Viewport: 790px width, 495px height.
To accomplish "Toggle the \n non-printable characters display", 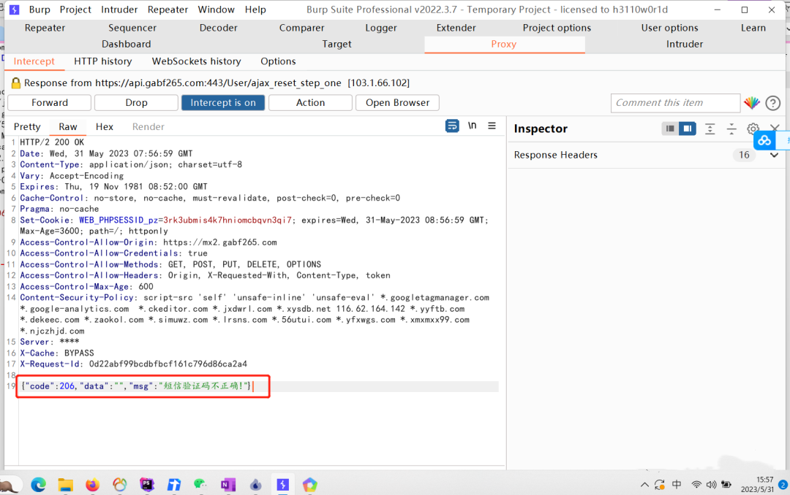I will (472, 126).
